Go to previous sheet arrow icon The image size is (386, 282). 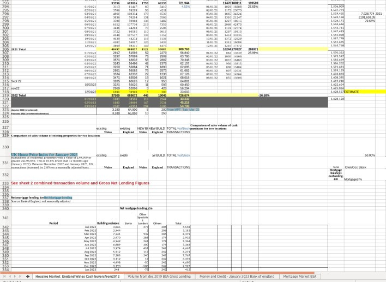click(x=10, y=277)
